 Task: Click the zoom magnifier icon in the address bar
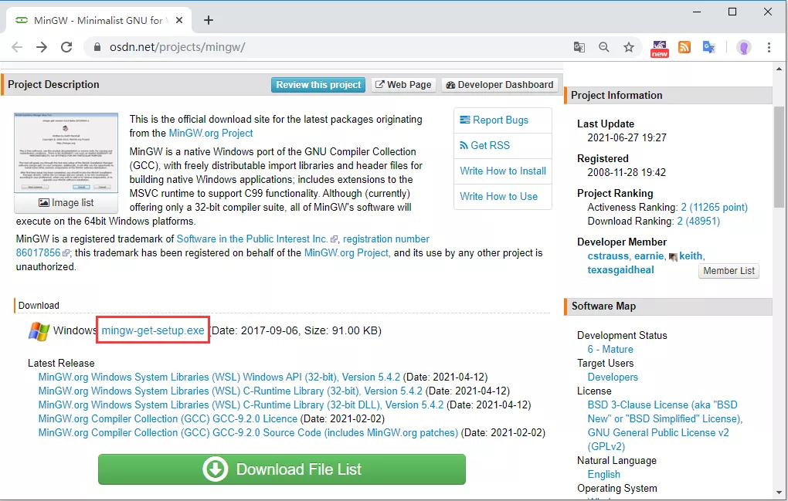click(604, 47)
